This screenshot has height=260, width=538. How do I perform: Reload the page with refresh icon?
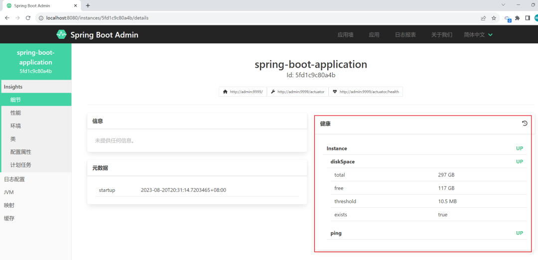coord(28,18)
